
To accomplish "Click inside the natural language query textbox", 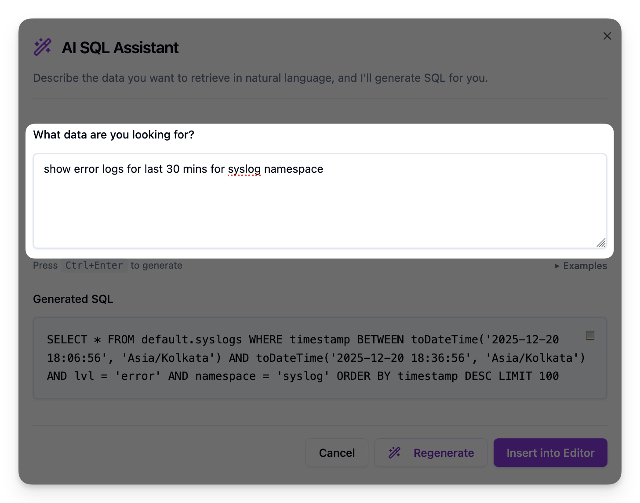I will tap(320, 201).
